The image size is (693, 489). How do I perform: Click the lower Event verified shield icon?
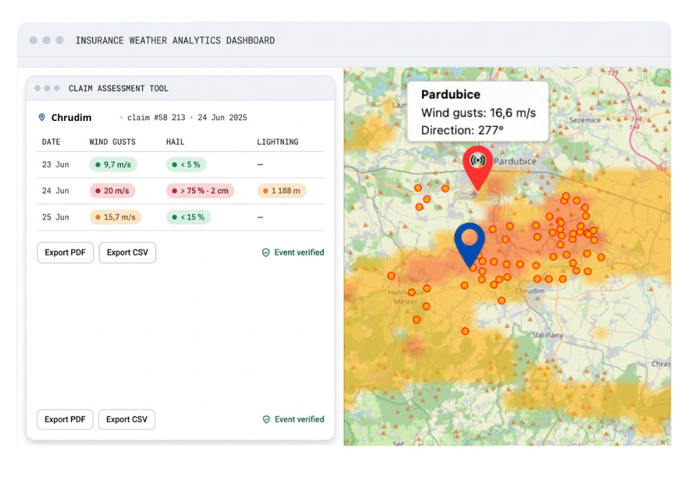[x=266, y=420]
